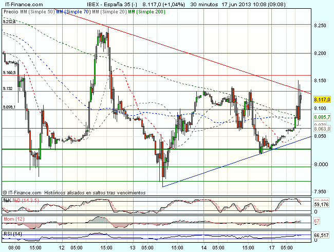Click the 8.063,8 price tag on right axis
Image resolution: width=334 pixels, height=252 pixels.
pyautogui.click(x=322, y=129)
